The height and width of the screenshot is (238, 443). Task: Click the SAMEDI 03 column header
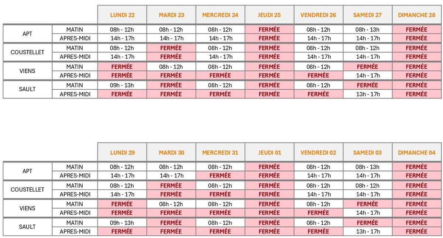(x=367, y=152)
